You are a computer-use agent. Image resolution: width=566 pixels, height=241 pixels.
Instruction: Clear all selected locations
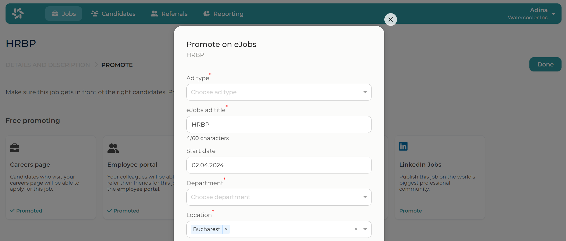coord(356,229)
